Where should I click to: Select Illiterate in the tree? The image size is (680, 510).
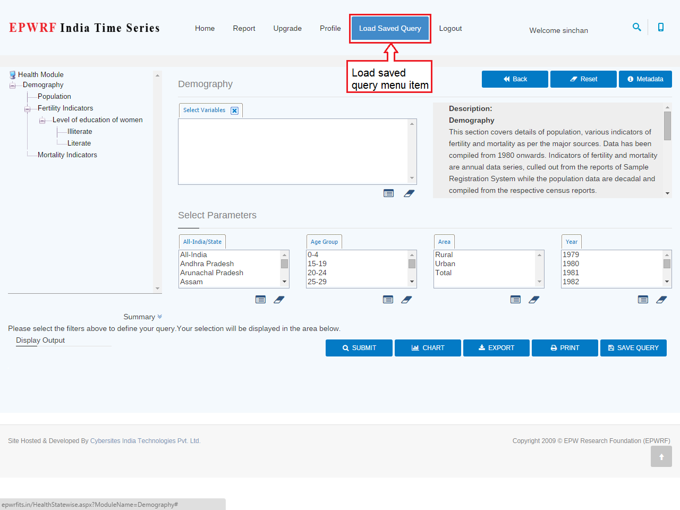pos(80,132)
